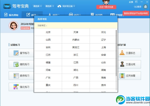This screenshot has height=106, width=150.
Task: Select 辽宁 exam region
Action: coord(103,40)
